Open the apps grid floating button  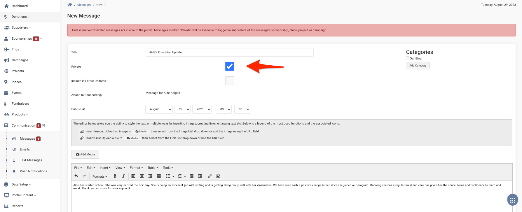[x=512, y=200]
